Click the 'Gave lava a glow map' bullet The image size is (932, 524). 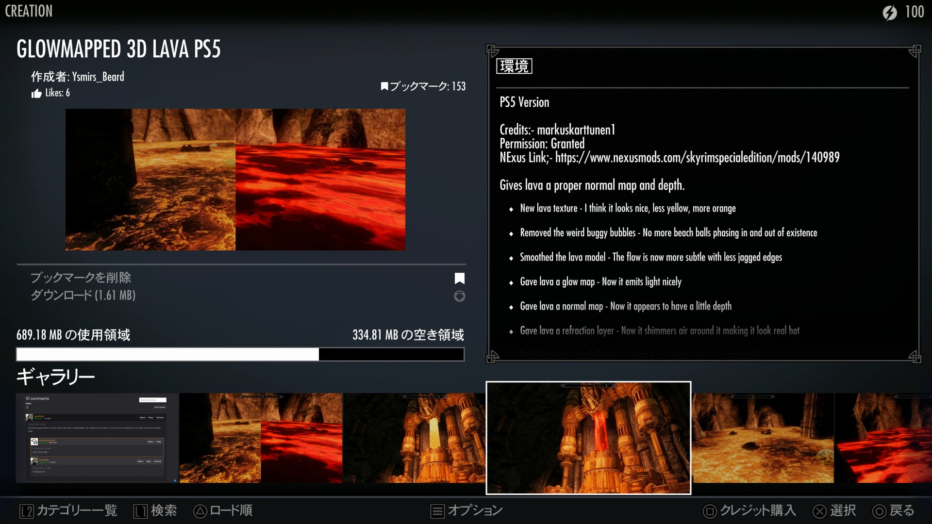pos(600,282)
